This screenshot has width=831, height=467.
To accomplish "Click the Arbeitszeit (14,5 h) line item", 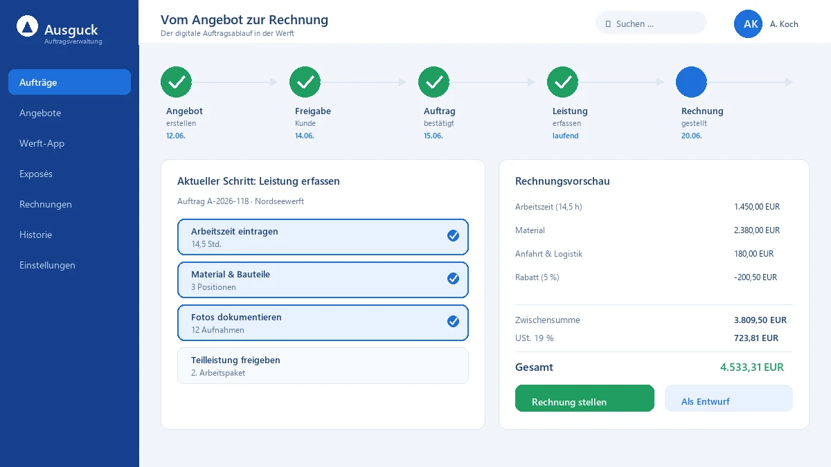I will pyautogui.click(x=548, y=207).
